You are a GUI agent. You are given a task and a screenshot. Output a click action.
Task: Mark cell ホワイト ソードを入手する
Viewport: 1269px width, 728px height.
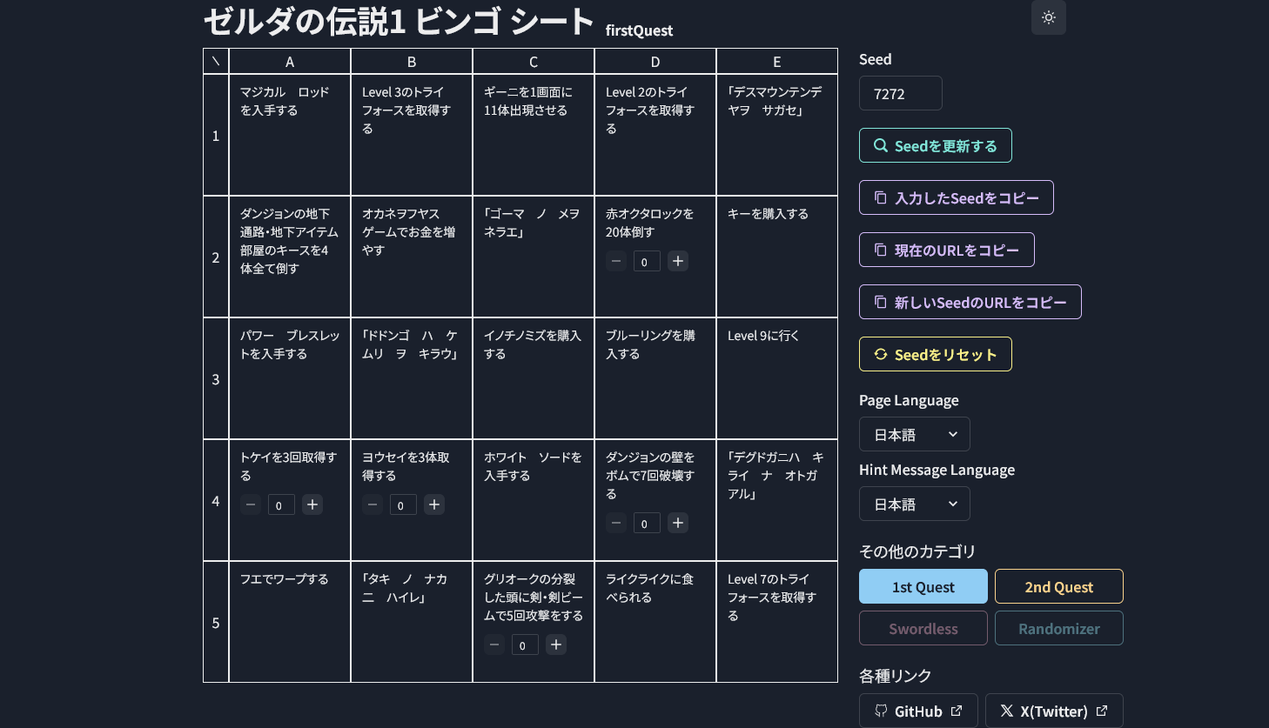click(x=534, y=500)
